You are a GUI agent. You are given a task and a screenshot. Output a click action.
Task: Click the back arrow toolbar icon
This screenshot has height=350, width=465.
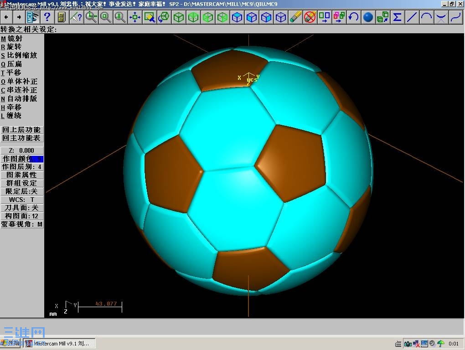click(x=6, y=17)
